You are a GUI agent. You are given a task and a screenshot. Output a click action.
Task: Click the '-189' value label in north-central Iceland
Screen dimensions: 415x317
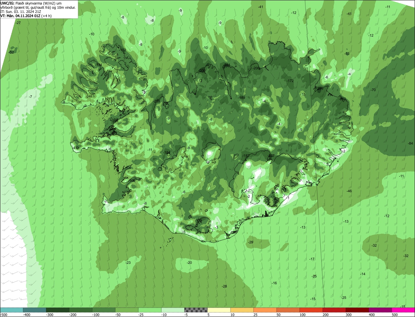tap(241, 98)
